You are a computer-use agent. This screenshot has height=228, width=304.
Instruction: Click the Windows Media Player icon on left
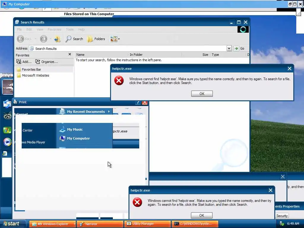coord(7,142)
